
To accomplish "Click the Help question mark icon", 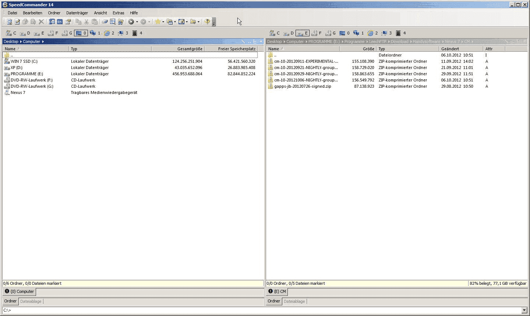I will (207, 22).
